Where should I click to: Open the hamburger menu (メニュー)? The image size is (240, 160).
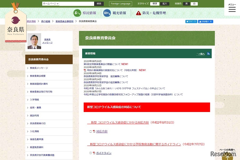pyautogui.click(x=232, y=8)
